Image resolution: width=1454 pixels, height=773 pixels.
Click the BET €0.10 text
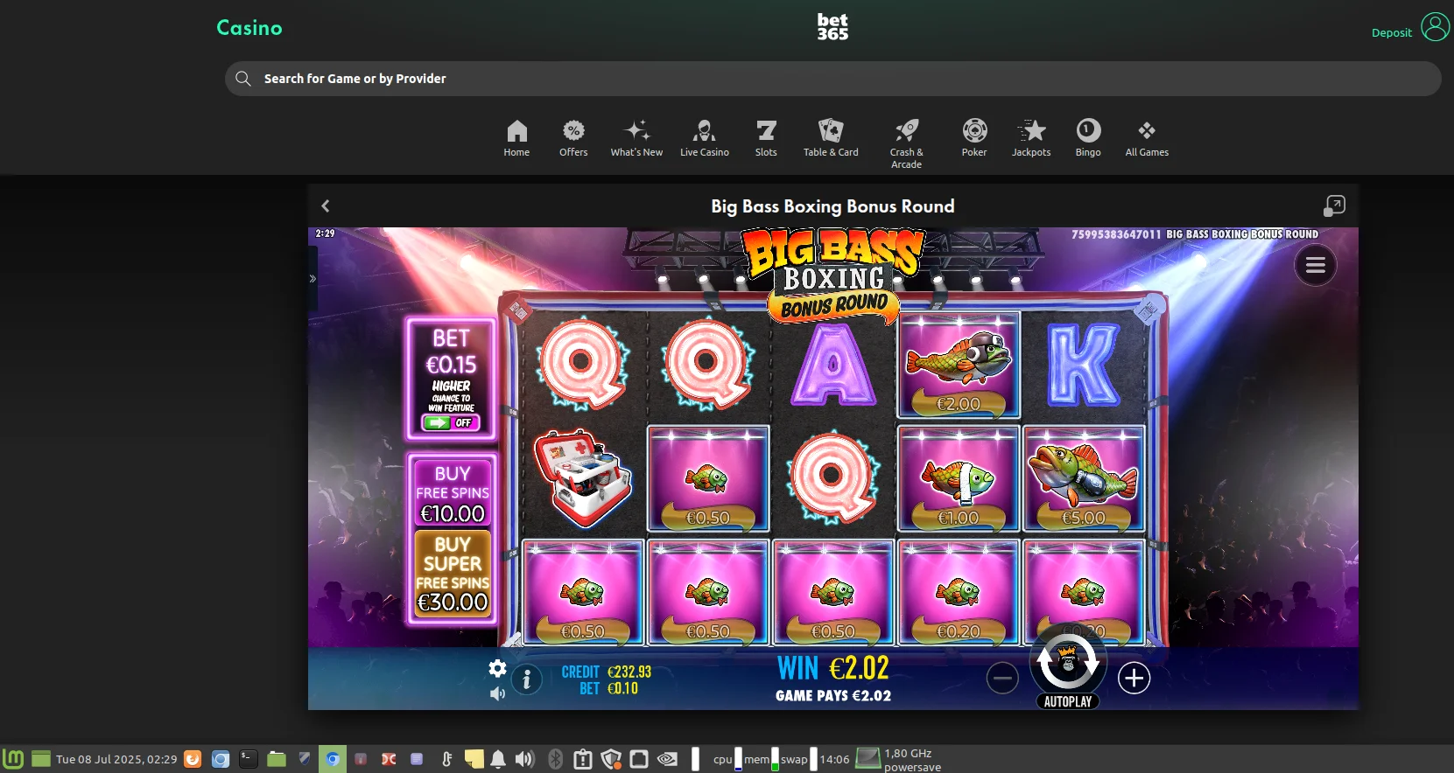tap(608, 689)
